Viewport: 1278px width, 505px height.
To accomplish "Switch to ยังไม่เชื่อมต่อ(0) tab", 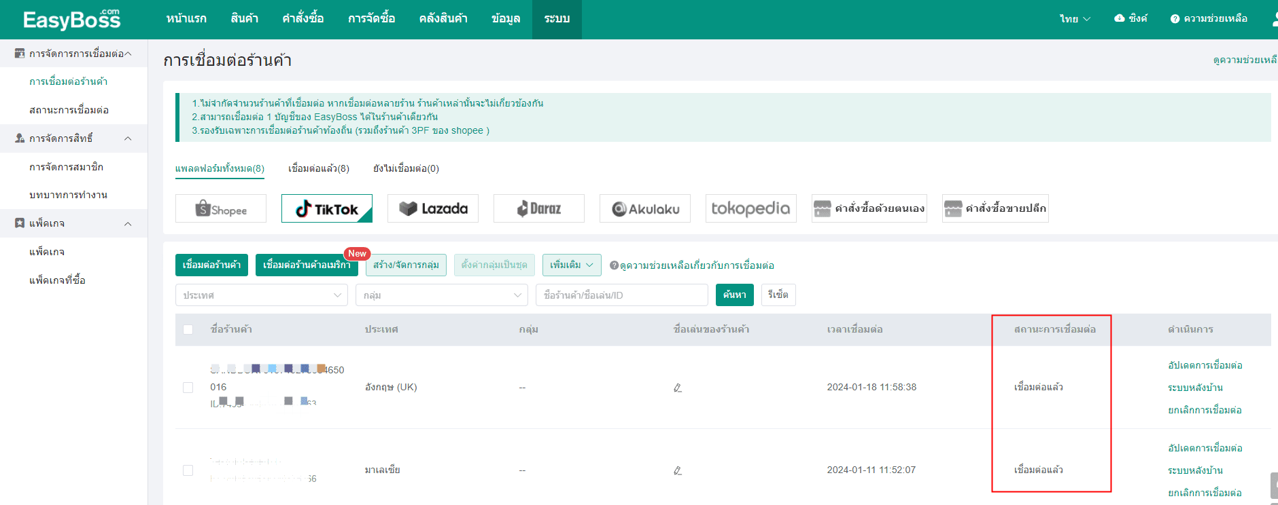I will tap(406, 168).
